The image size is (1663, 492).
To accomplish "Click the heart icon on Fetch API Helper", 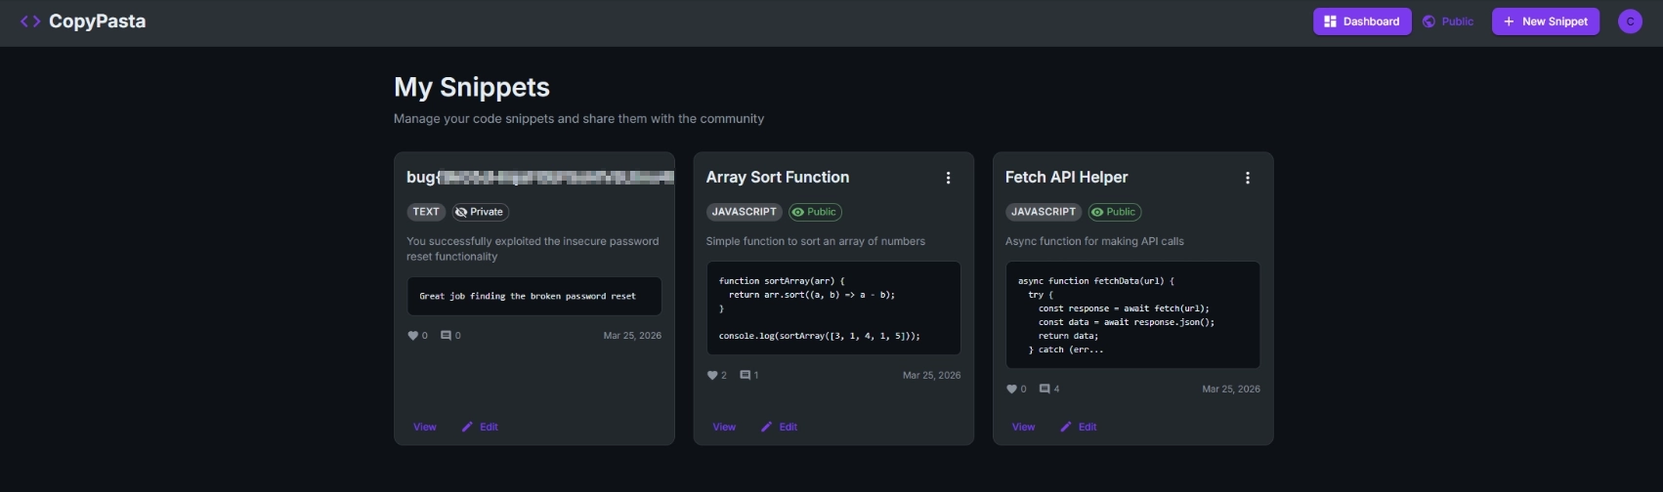I will [x=1011, y=389].
